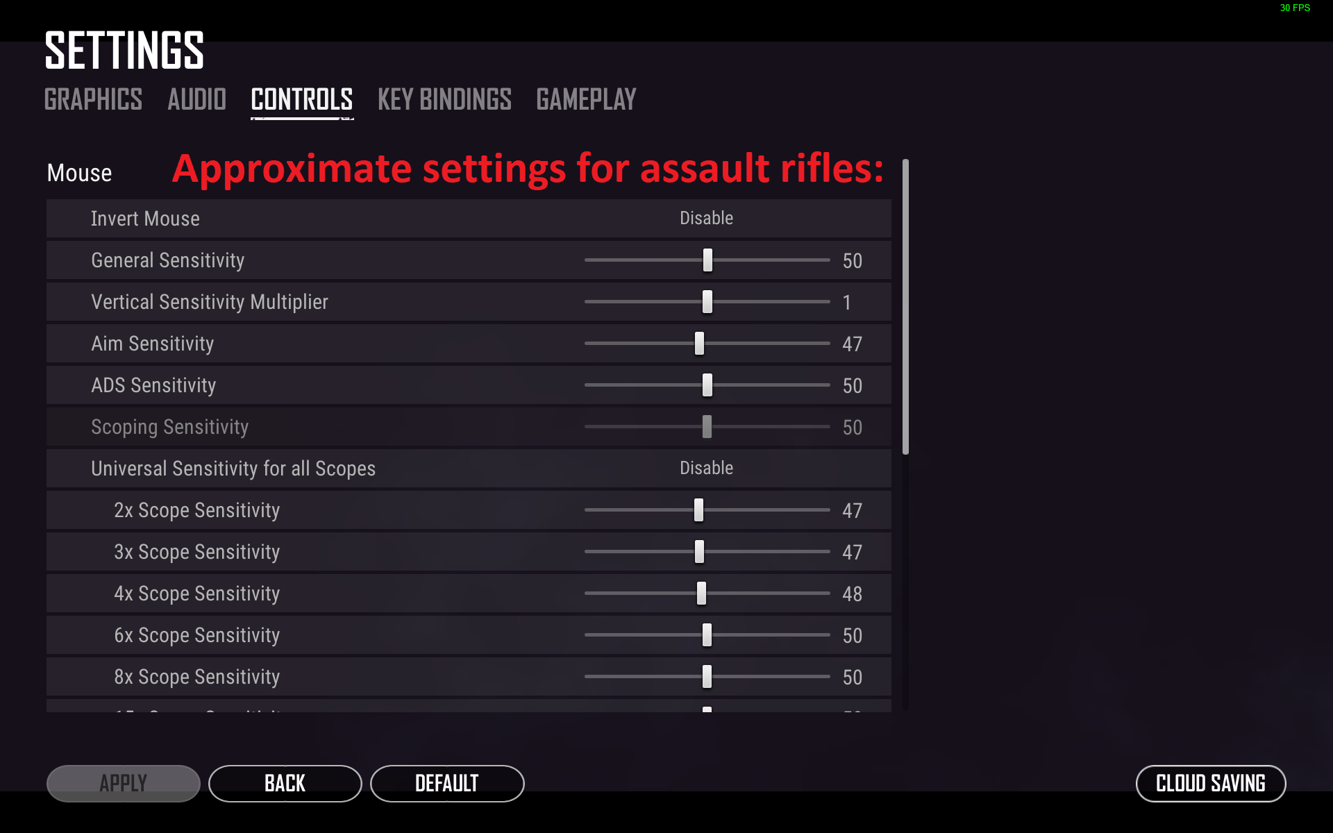Click the 4x Scope Sensitivity control icon
This screenshot has height=833, width=1333.
point(701,593)
